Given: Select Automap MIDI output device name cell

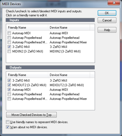Looking at the screenshot, I should tap(59, 90).
